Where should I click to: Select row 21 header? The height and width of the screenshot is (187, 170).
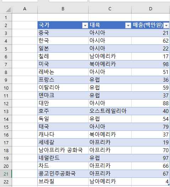point(6,174)
